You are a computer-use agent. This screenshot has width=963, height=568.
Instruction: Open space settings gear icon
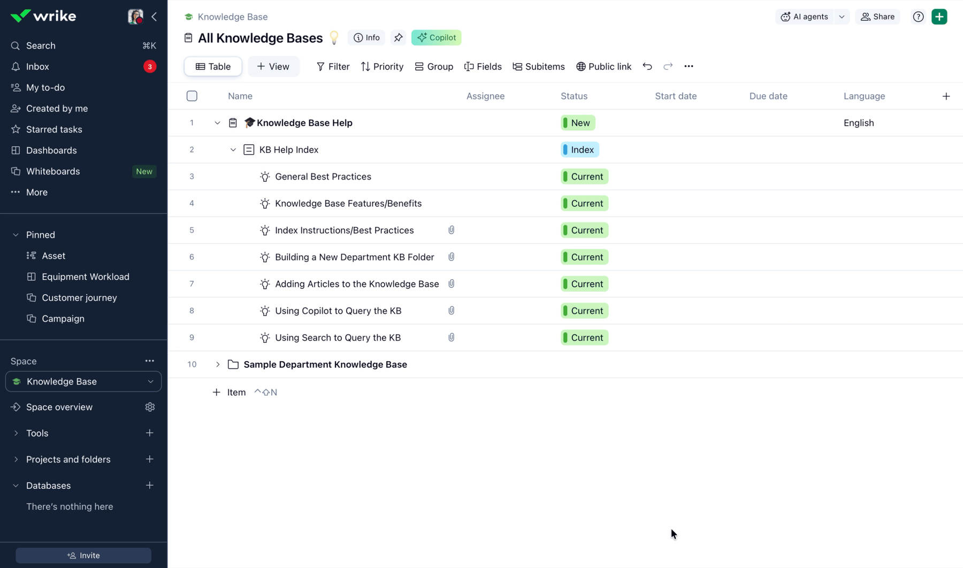click(x=150, y=407)
